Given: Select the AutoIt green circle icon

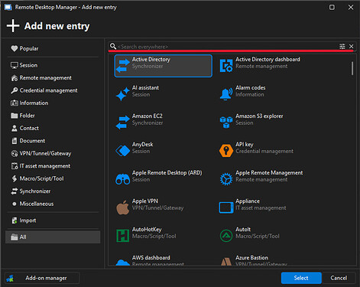Looking at the screenshot, I should click(x=226, y=236).
